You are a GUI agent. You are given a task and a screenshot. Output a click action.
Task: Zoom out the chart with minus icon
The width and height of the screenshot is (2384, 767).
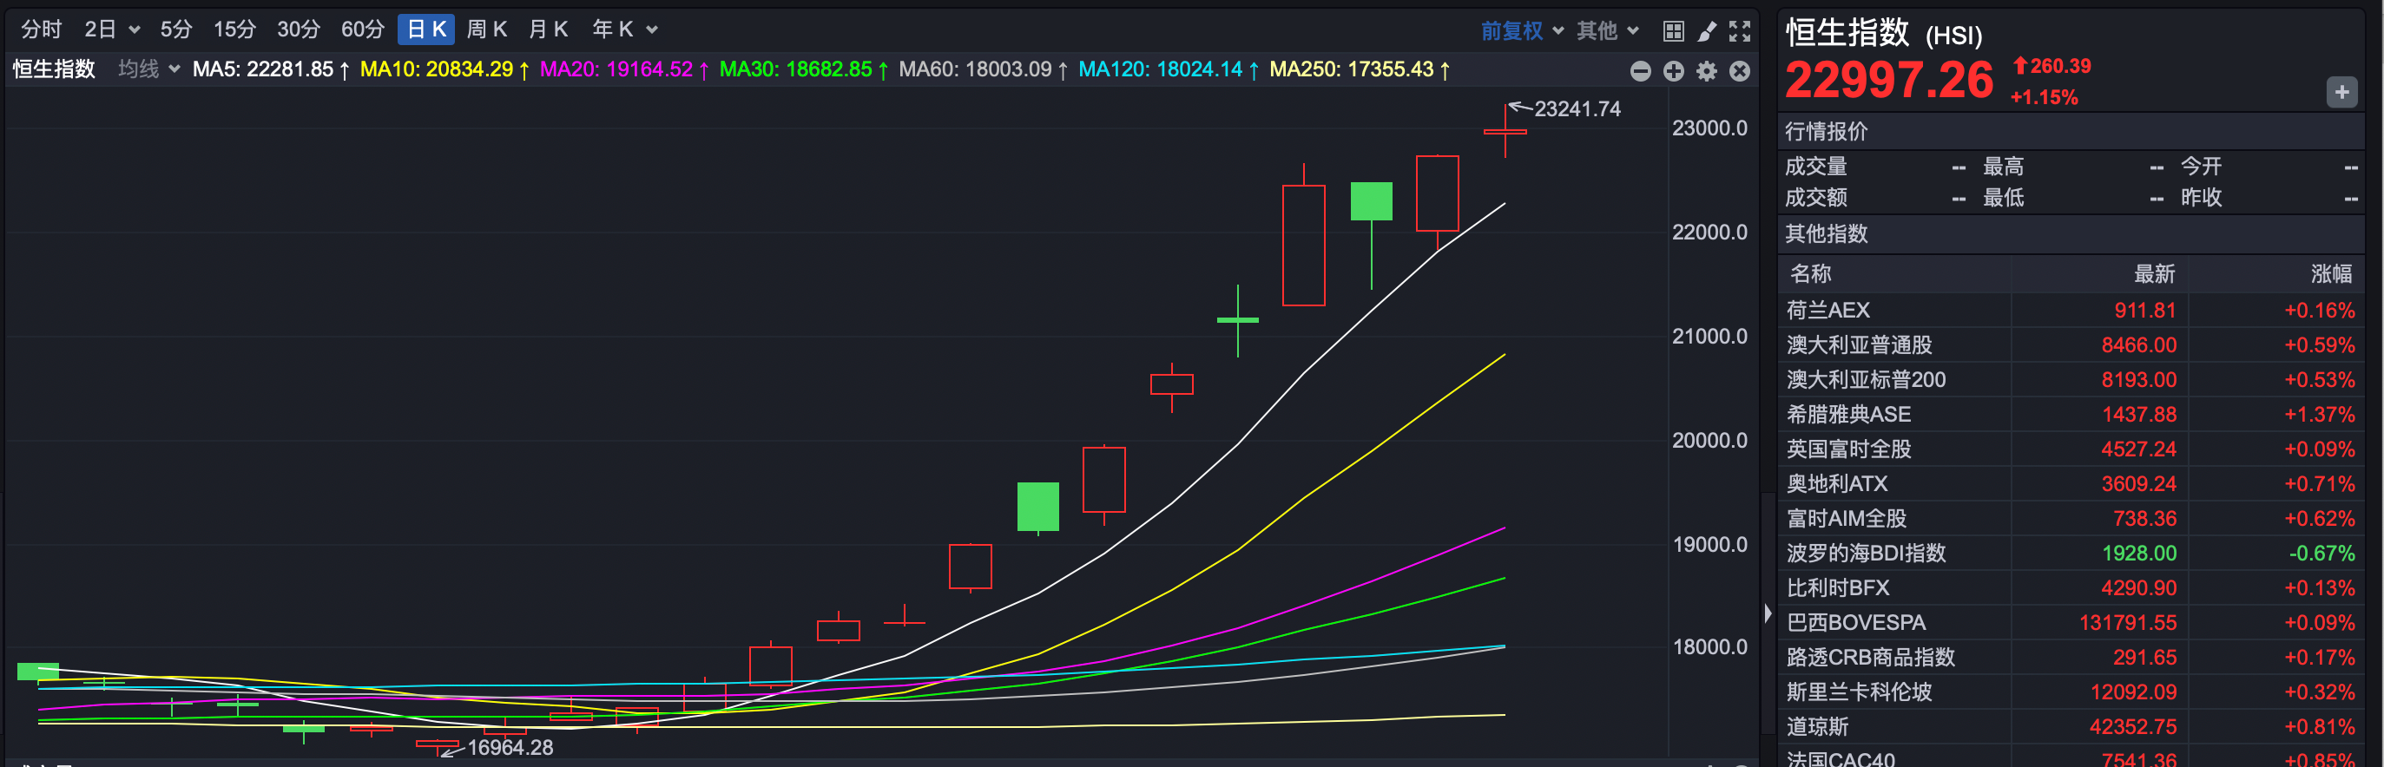1640,71
